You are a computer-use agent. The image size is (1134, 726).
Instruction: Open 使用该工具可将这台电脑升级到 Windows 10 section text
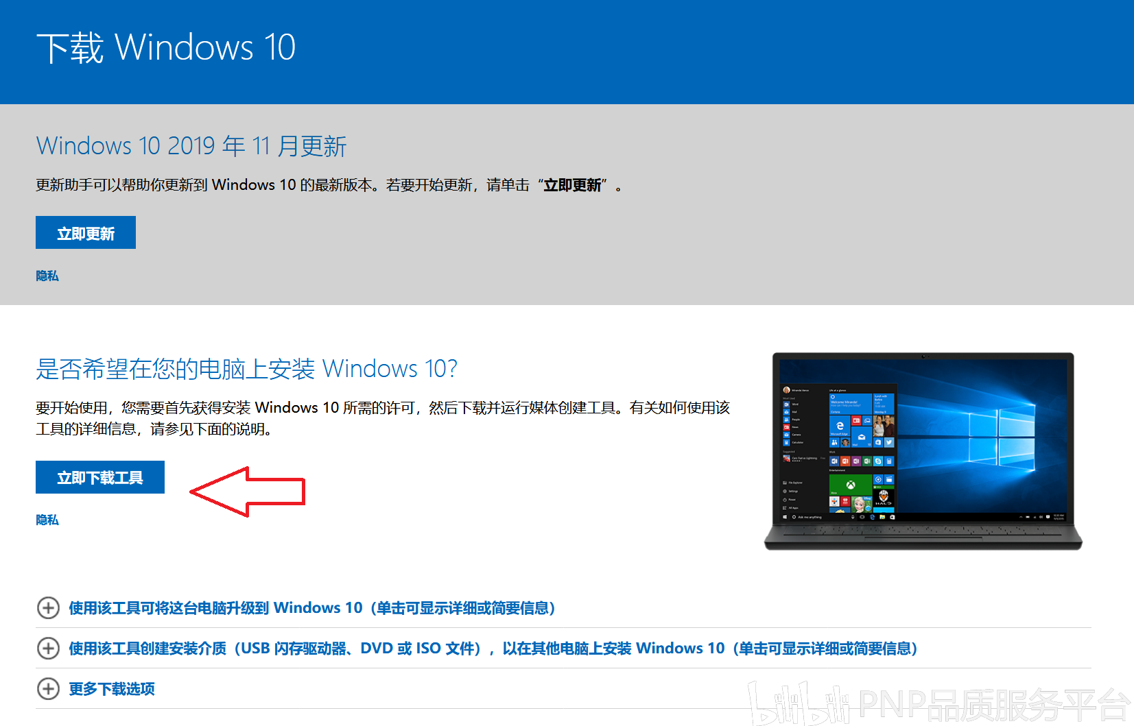coord(312,608)
